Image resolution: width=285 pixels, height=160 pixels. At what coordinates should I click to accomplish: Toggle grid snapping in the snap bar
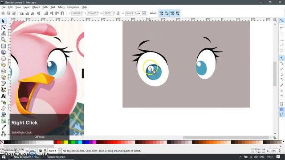tap(282, 109)
